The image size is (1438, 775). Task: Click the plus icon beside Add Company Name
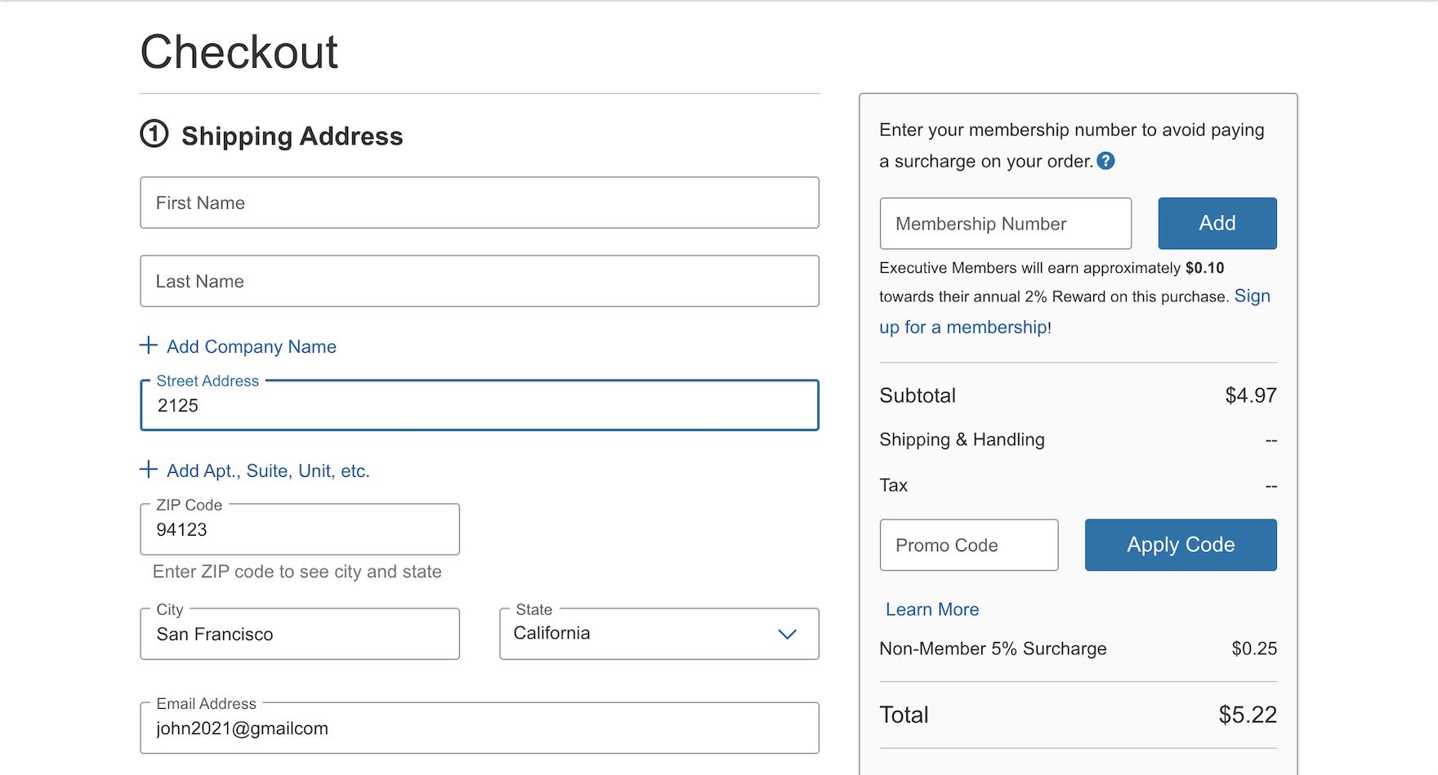pyautogui.click(x=149, y=345)
